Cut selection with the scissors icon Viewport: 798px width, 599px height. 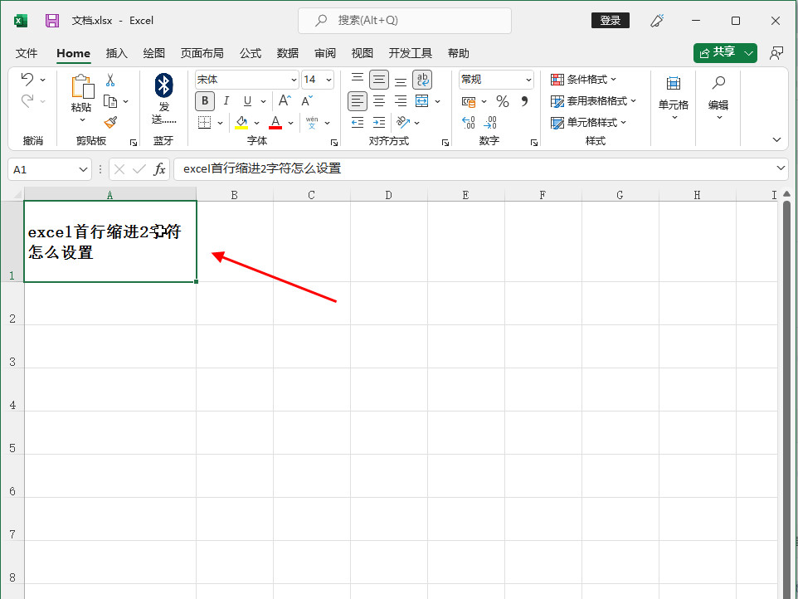[x=110, y=80]
